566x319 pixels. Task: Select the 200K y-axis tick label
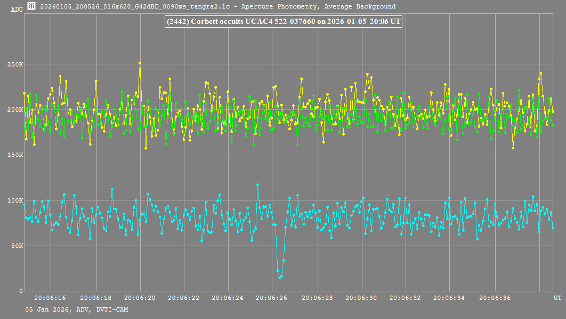(15, 110)
